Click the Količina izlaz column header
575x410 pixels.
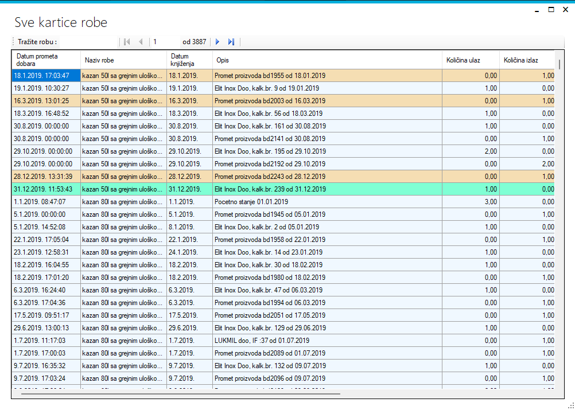527,60
